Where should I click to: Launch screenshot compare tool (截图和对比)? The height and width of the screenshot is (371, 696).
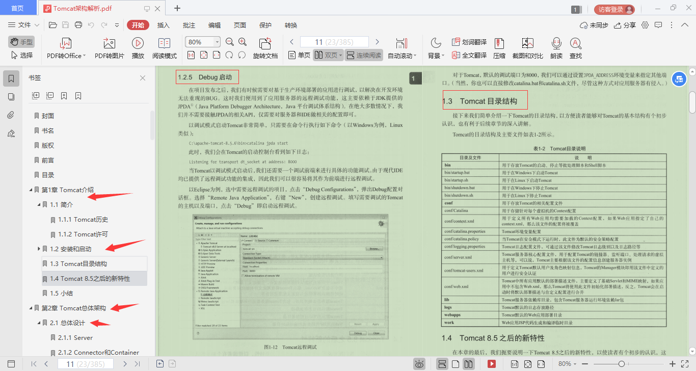point(528,47)
